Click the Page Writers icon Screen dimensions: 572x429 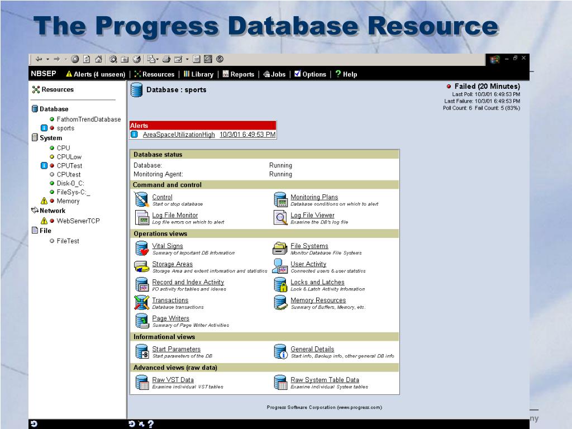141,321
